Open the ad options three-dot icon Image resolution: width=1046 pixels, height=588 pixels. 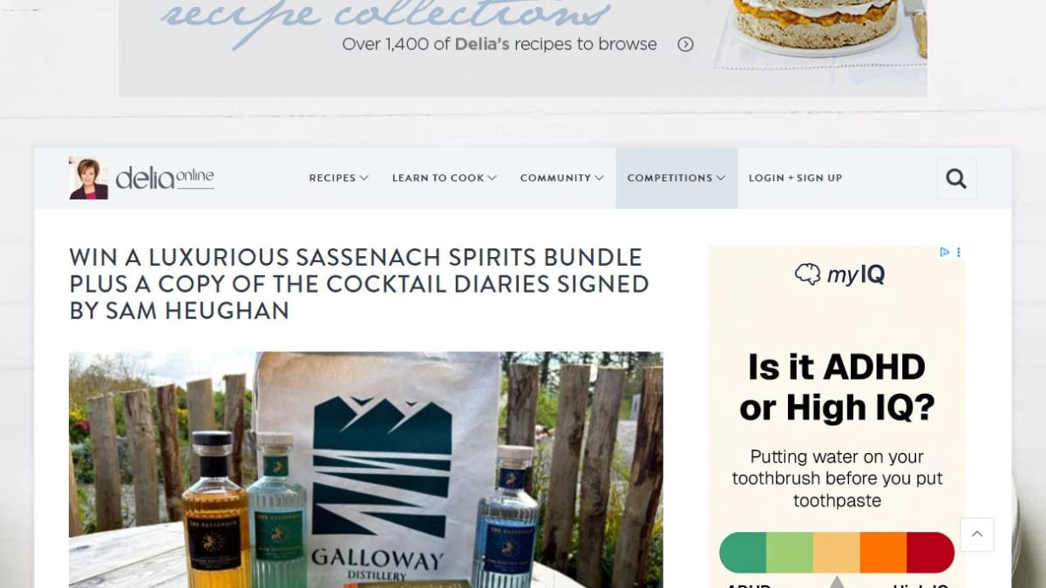(959, 253)
